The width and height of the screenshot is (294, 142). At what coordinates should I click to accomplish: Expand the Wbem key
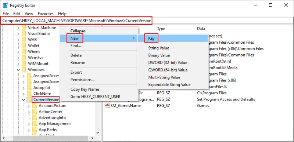[x=18, y=52]
